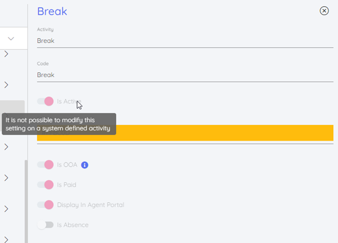Image resolution: width=338 pixels, height=243 pixels.
Task: Click the Code input field
Action: (185, 75)
